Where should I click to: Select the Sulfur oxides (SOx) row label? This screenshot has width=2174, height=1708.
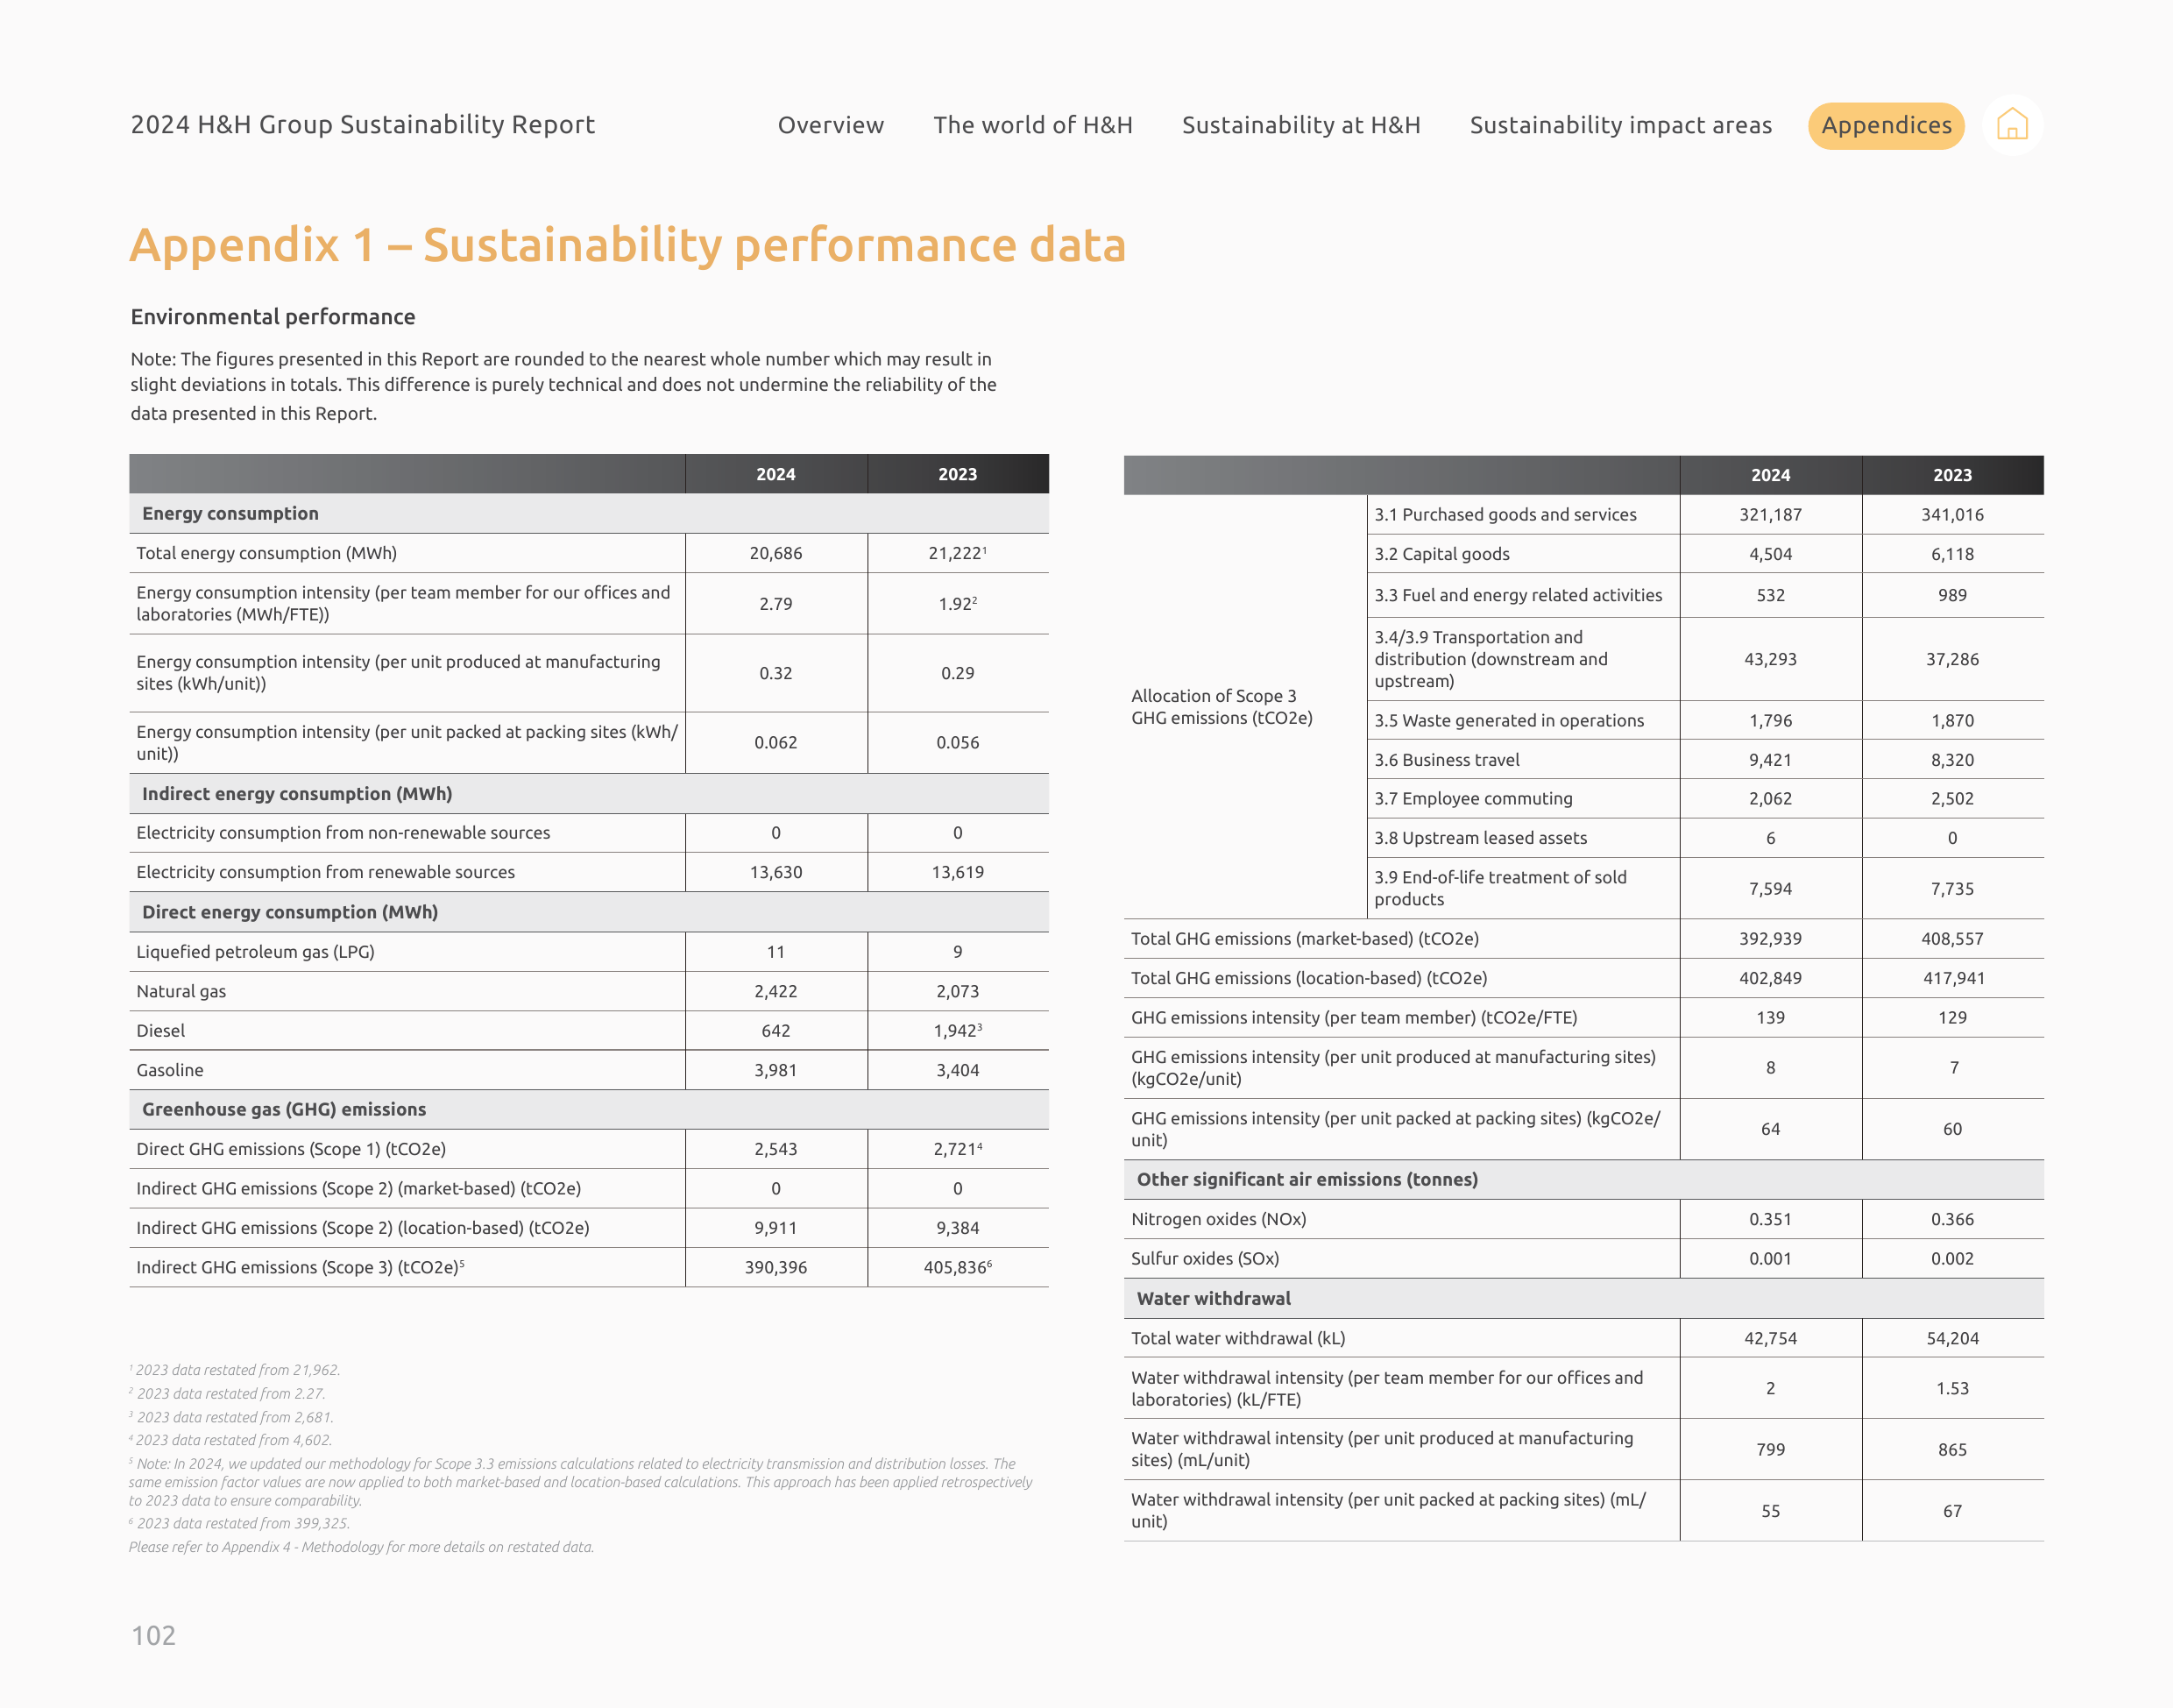1204,1258
